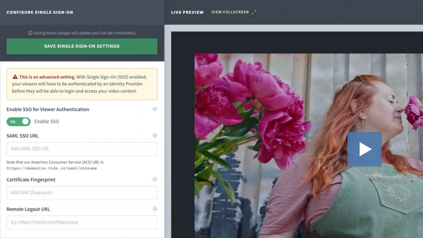Screen dimensions: 423x238
Task: Click the Enable SSO label text
Action: click(x=47, y=122)
